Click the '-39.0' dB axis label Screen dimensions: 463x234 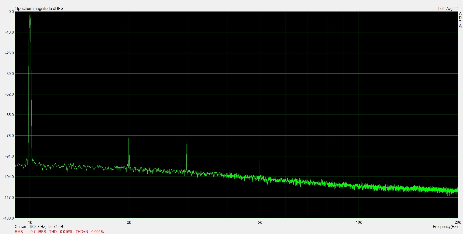[x=10, y=74]
